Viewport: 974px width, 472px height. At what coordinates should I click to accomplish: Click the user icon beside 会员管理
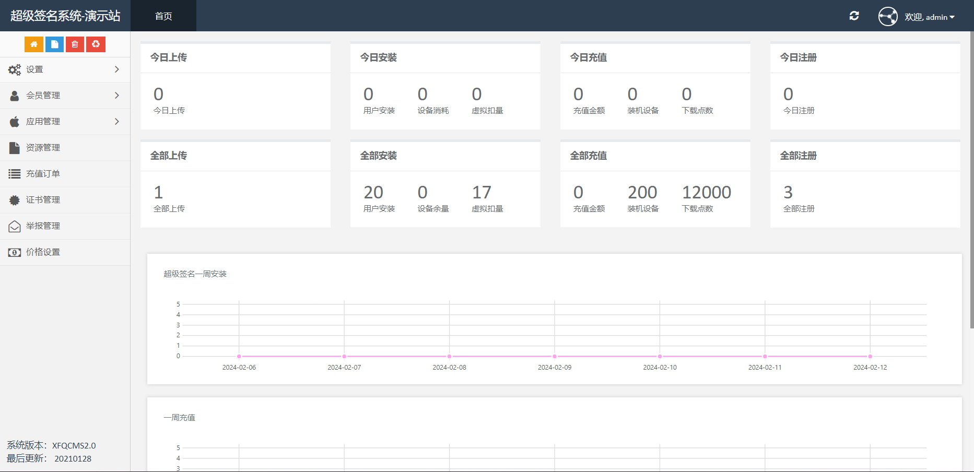15,96
